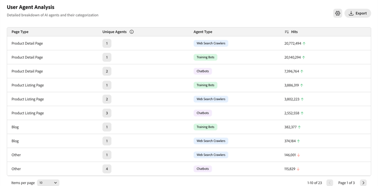
Task: Click unique agents badge 3 in Product Listing row
Action: point(107,113)
